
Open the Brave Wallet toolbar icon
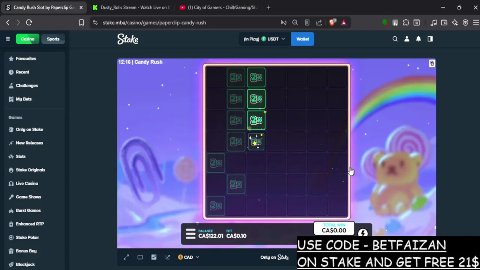pyautogui.click(x=444, y=22)
